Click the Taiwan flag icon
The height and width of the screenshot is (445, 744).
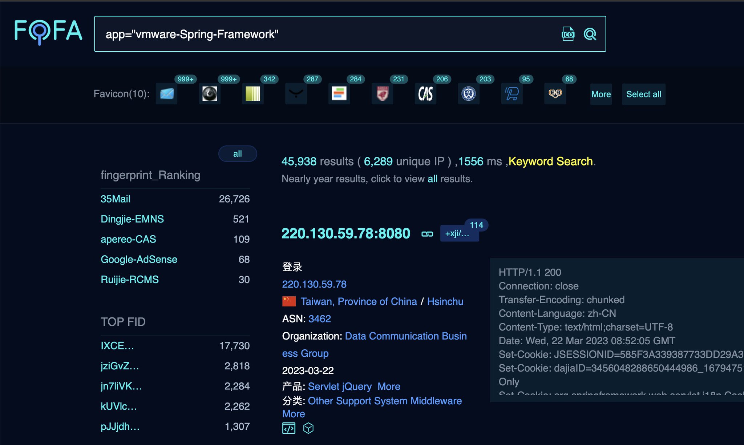click(x=289, y=301)
